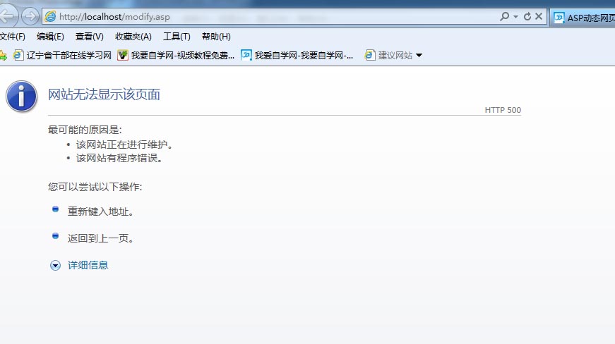Click the 网站无法显示该页面 heading

click(x=104, y=94)
